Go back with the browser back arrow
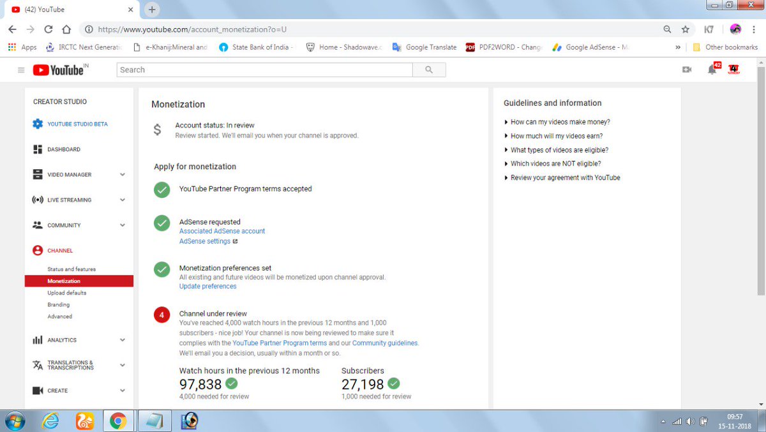This screenshot has height=432, width=766. (12, 29)
